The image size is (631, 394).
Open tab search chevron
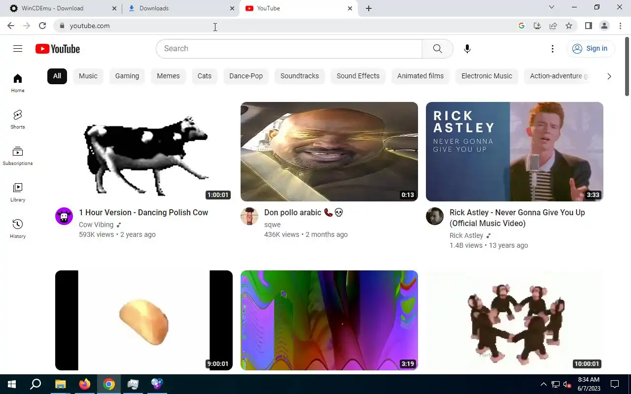point(552,7)
